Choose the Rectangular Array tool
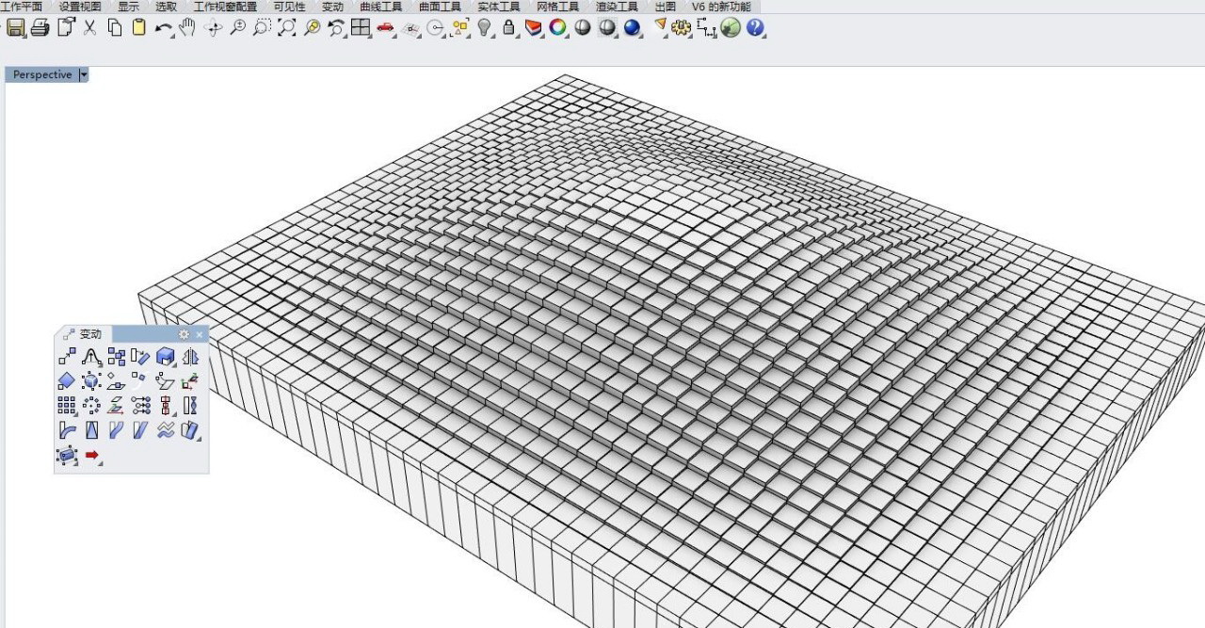Viewport: 1205px width, 628px height. [x=67, y=406]
